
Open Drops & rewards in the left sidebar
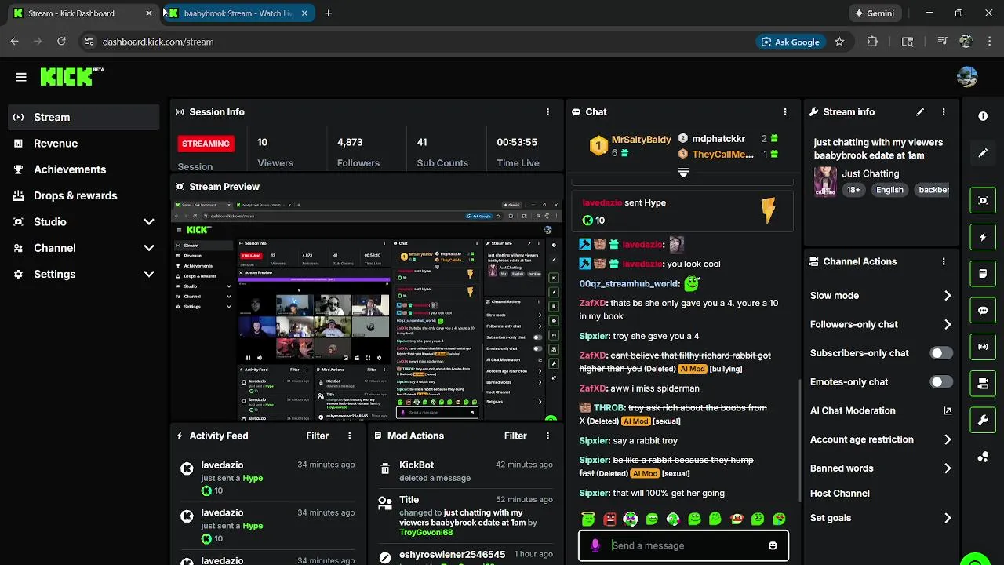click(x=84, y=195)
